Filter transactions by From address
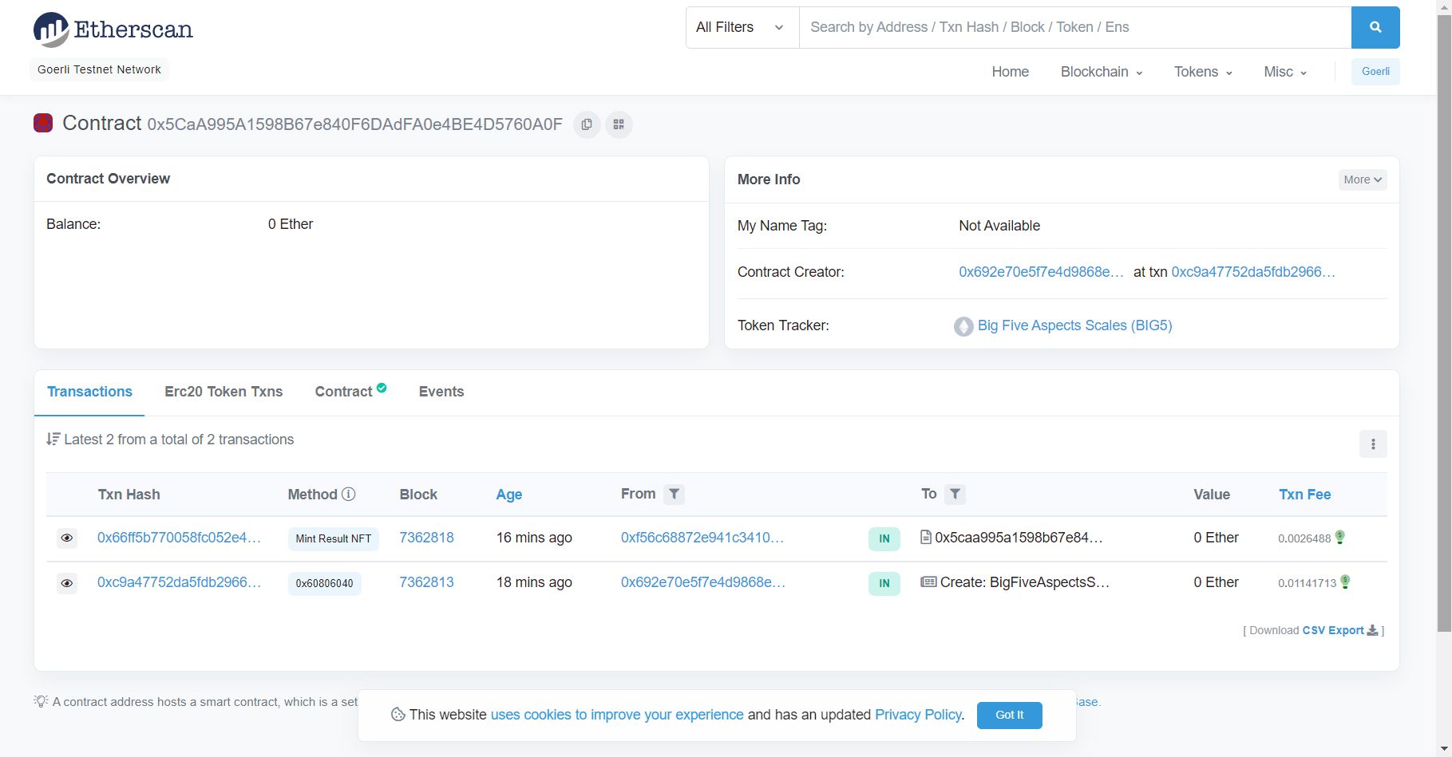Image resolution: width=1452 pixels, height=757 pixels. click(675, 495)
